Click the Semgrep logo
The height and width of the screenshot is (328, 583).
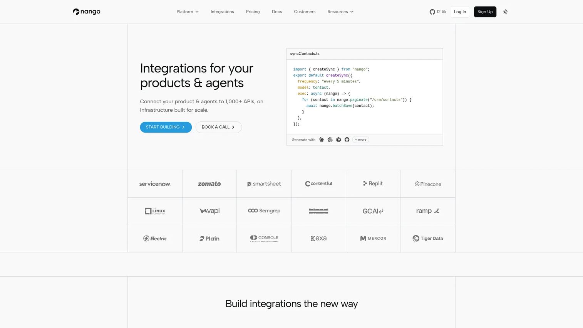[264, 210]
